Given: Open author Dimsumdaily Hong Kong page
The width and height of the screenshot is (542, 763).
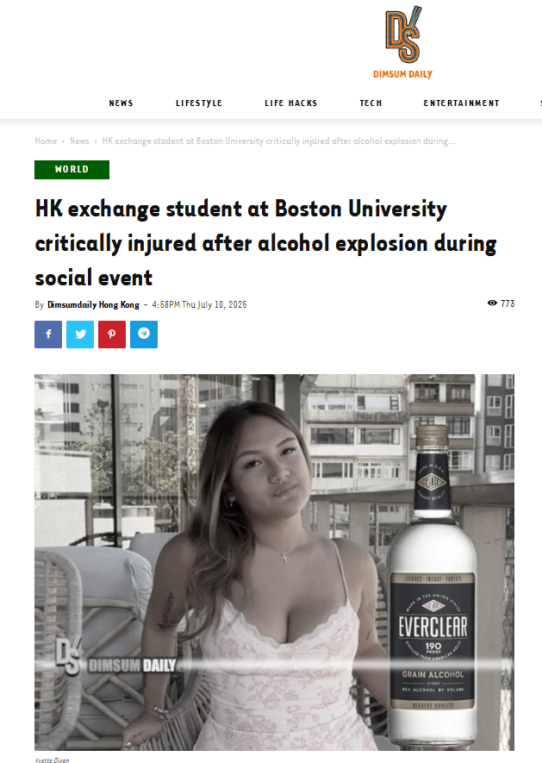Looking at the screenshot, I should click(x=93, y=304).
